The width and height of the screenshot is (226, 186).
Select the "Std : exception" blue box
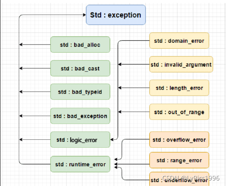click(116, 15)
